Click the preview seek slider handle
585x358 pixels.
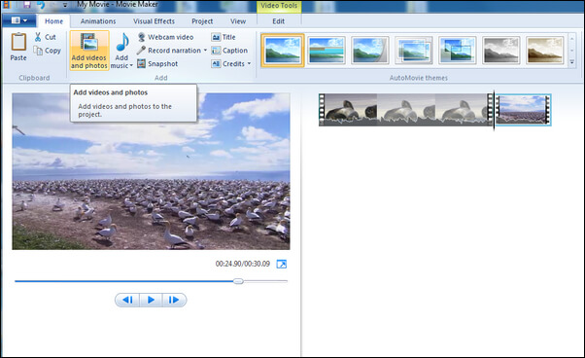(x=238, y=281)
